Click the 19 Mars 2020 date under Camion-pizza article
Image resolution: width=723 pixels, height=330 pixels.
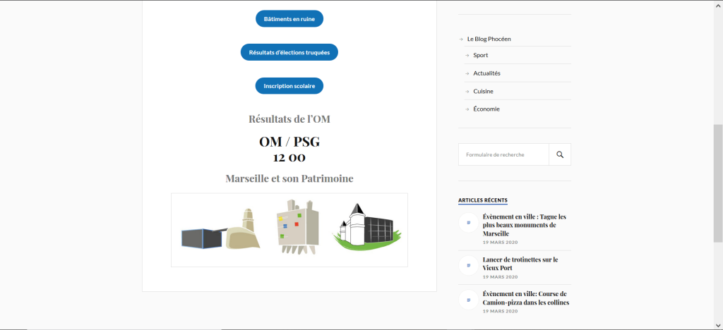click(x=501, y=311)
